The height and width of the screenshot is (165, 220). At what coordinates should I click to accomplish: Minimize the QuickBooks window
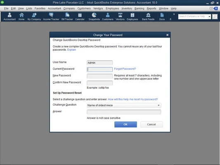coord(208,3)
